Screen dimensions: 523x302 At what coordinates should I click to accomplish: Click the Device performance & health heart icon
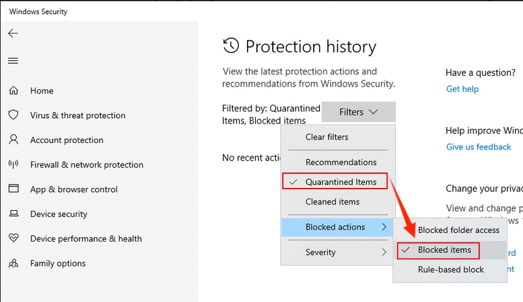point(13,238)
